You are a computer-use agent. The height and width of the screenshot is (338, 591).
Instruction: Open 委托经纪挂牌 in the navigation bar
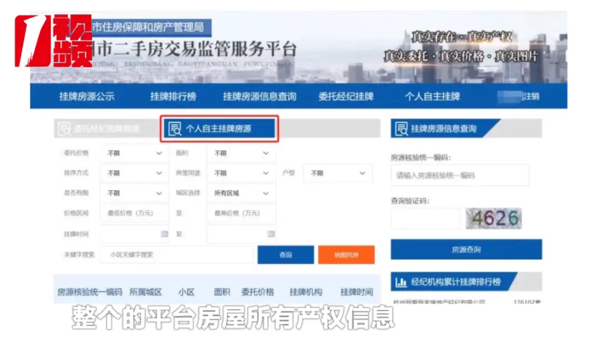pyautogui.click(x=346, y=97)
